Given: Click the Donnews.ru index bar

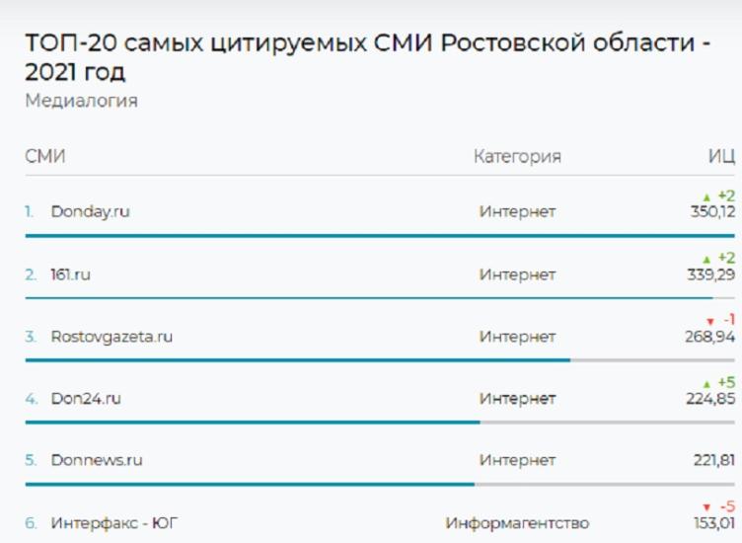Looking at the screenshot, I should 249,484.
